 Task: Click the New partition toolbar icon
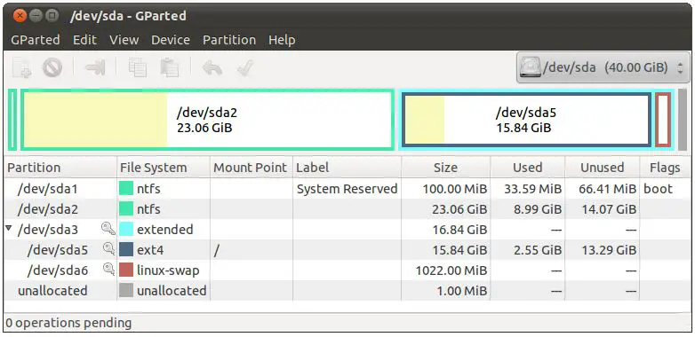coord(21,68)
